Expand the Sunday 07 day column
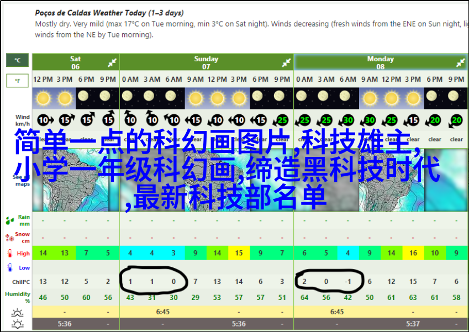 286,63
